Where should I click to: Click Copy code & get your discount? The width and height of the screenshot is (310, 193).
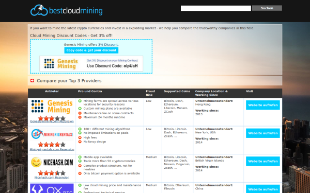pos(91,50)
